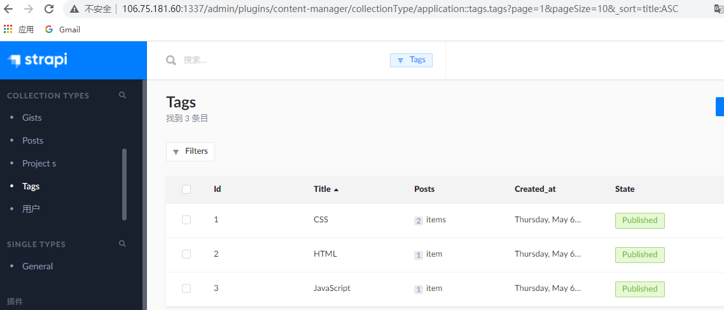Focus the search input field
The image size is (724, 310).
tap(282, 60)
